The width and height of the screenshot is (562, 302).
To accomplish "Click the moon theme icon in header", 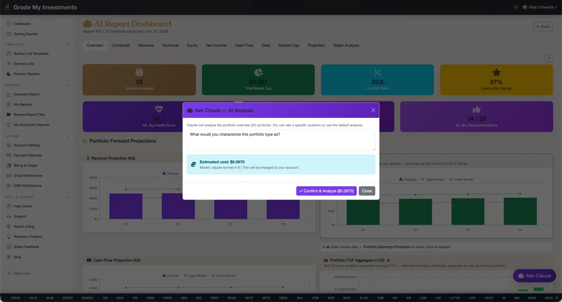I will 517,7.
